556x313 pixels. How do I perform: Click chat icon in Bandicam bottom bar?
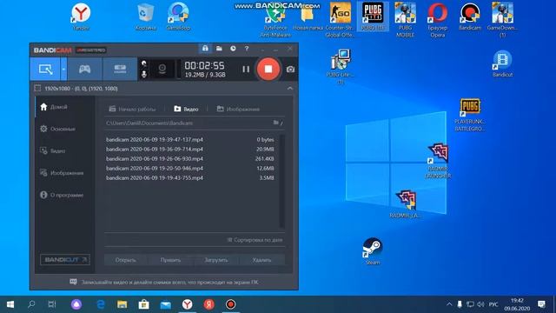click(73, 282)
